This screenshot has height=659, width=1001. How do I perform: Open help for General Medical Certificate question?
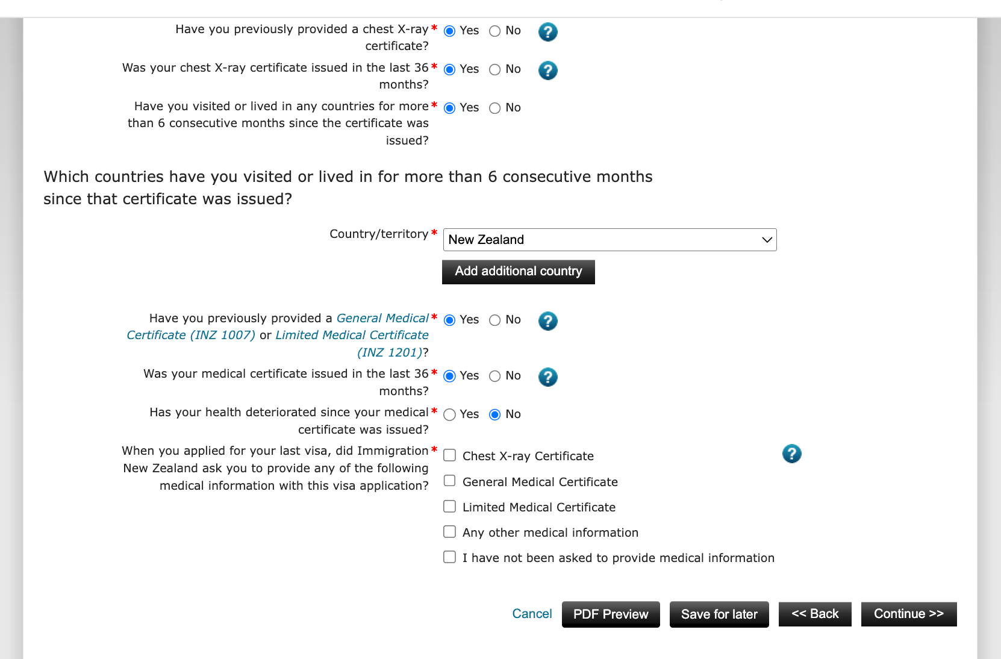547,321
